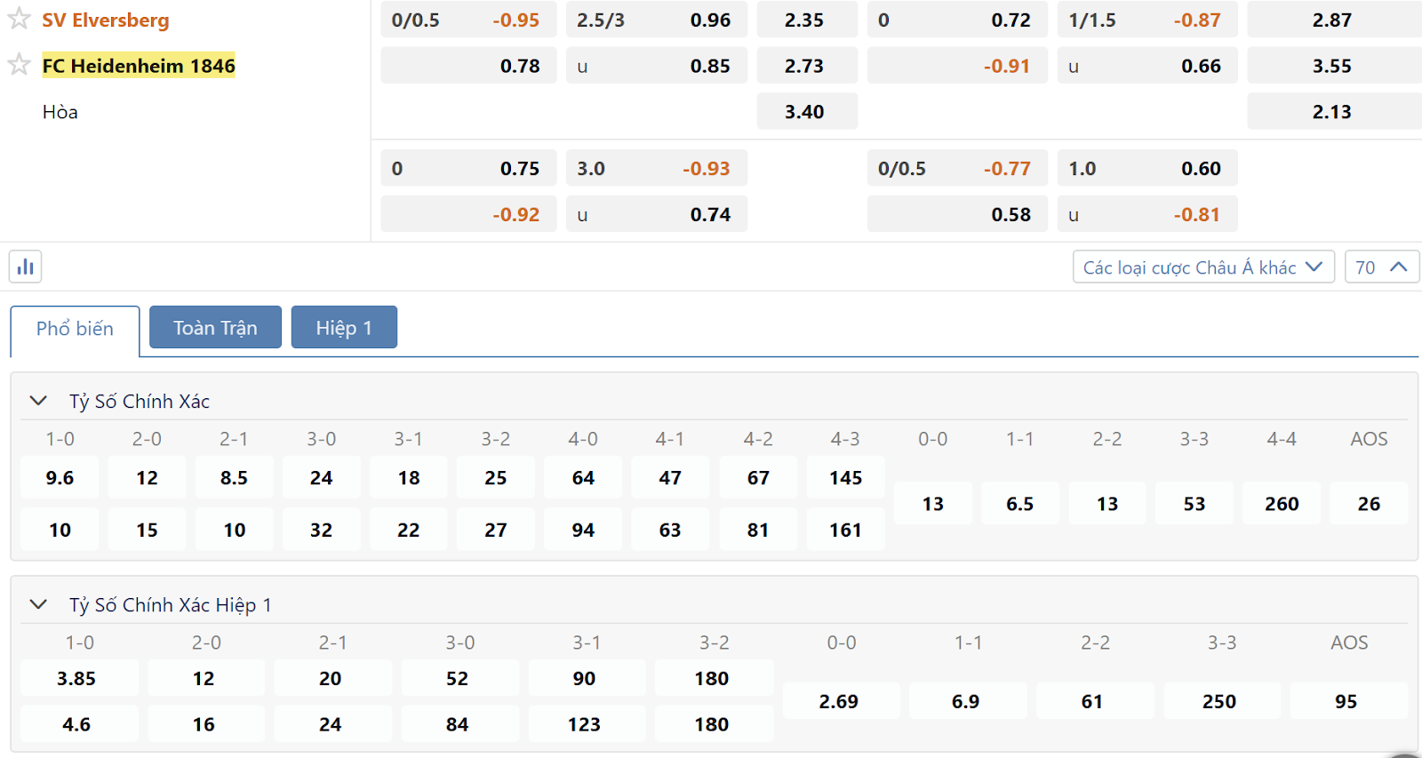Pick correct score away odds 161

[845, 530]
